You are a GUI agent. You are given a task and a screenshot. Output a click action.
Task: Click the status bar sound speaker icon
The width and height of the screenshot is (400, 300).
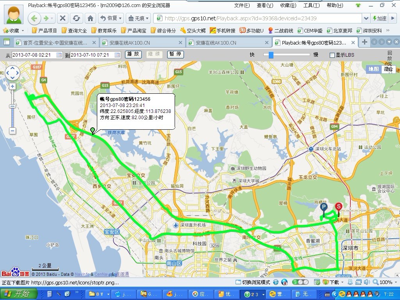[367, 282]
